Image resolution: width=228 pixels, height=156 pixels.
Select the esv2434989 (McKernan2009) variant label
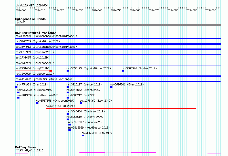click(x=35, y=63)
